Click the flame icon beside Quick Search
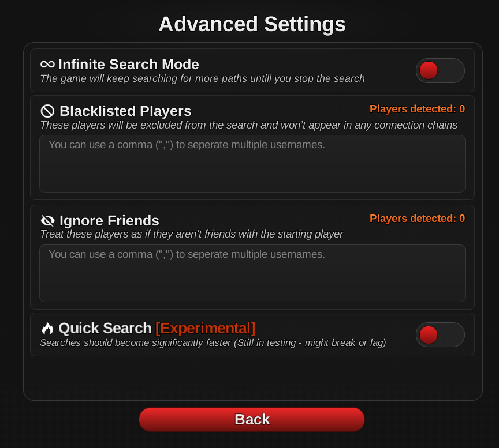The image size is (499, 448). (x=48, y=328)
